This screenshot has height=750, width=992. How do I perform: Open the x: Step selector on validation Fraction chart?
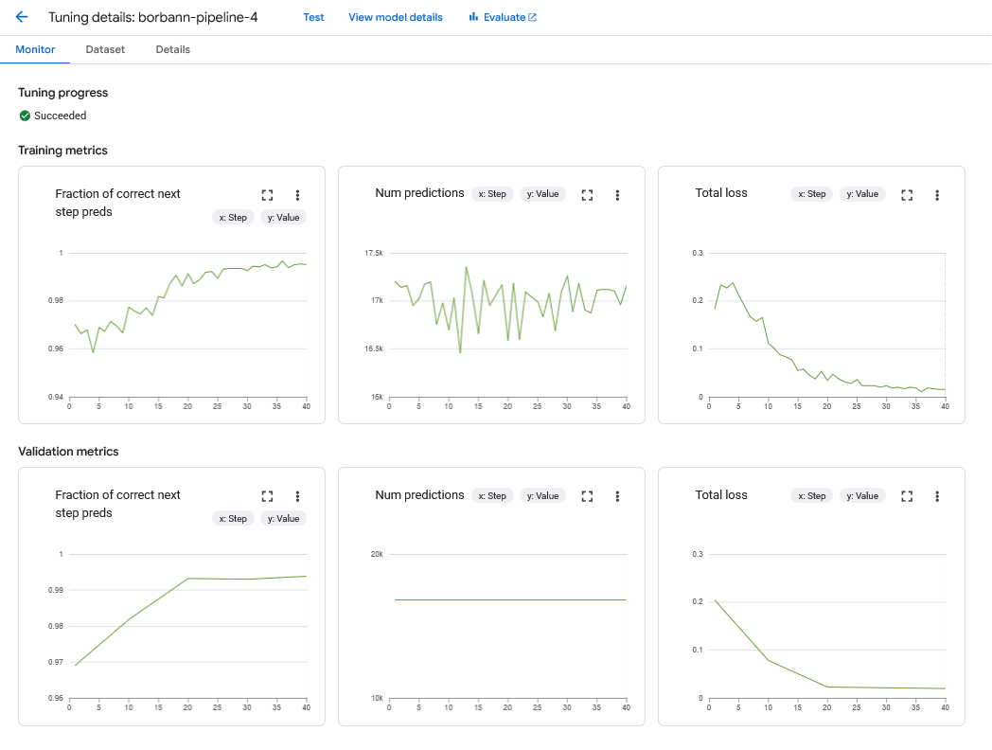pyautogui.click(x=233, y=518)
